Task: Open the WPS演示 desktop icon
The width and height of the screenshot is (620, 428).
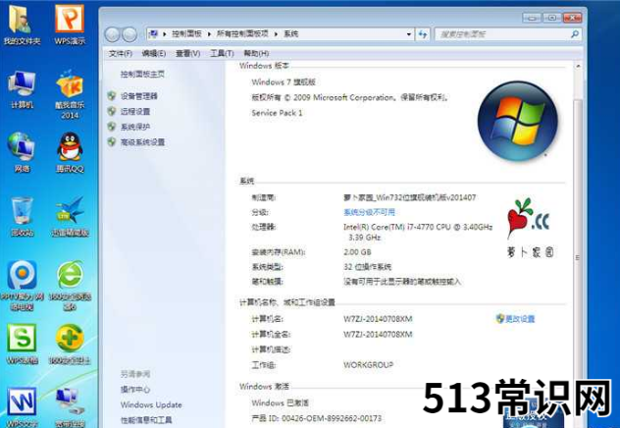Action: point(70,25)
